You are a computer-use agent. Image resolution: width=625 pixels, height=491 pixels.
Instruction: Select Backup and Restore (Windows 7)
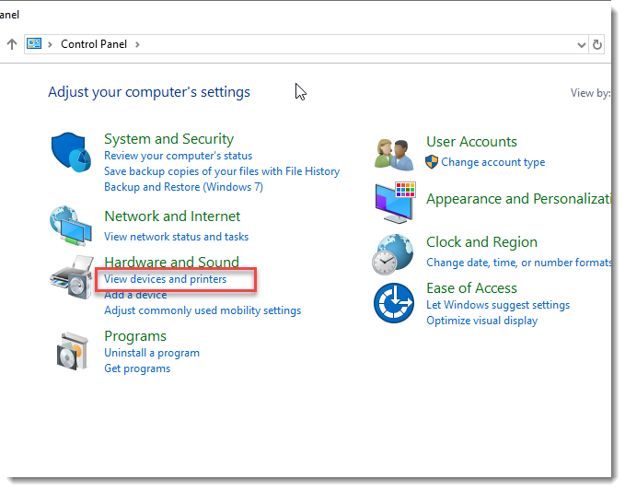pyautogui.click(x=183, y=187)
